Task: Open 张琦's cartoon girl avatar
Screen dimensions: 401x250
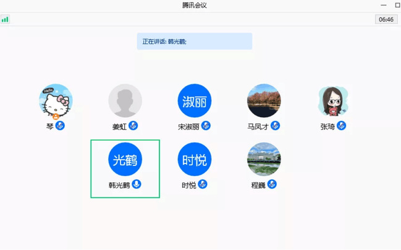Action: tap(334, 101)
